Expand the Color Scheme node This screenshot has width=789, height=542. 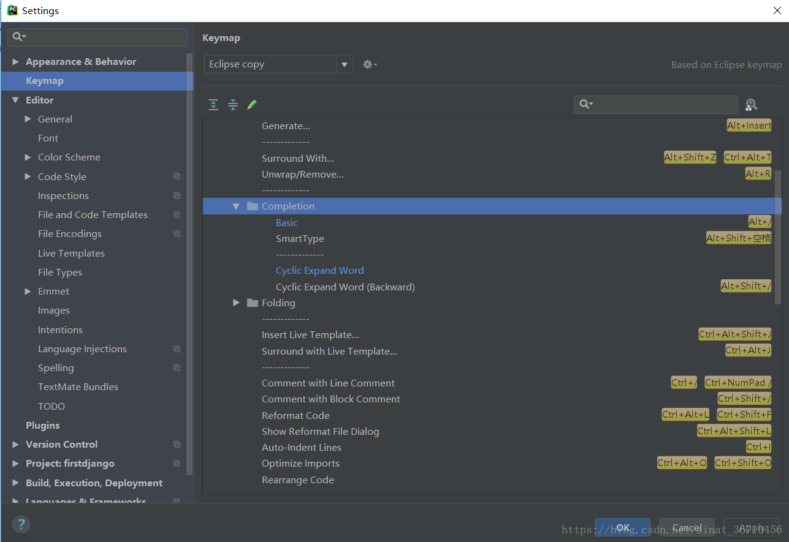(28, 157)
